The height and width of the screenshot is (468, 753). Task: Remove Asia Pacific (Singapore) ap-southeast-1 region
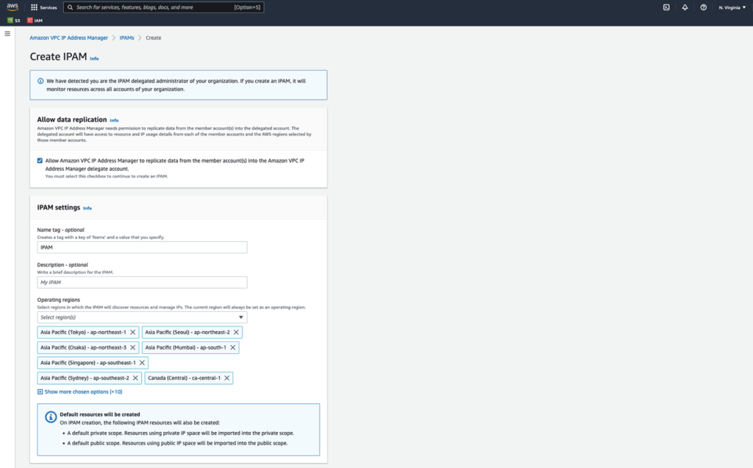click(x=142, y=363)
